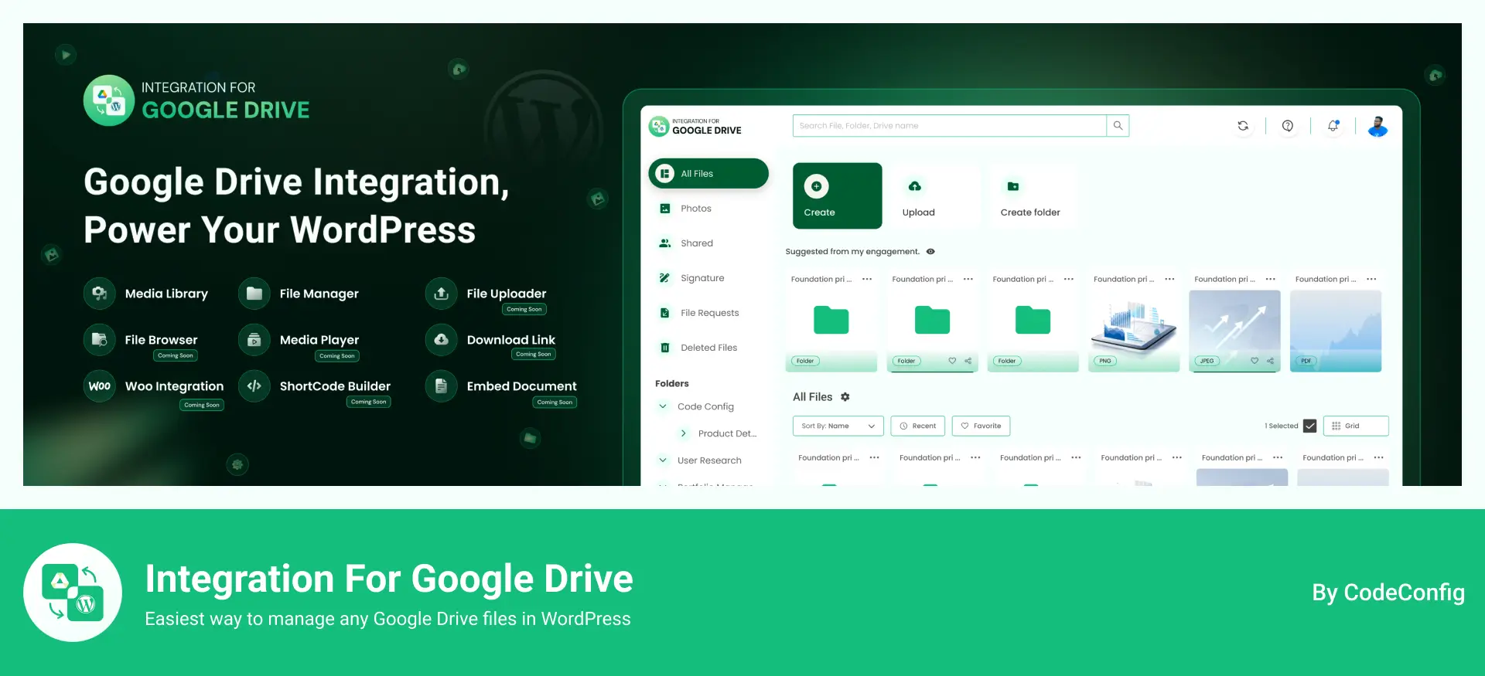1485x676 pixels.
Task: Click the File Uploader feature icon
Action: (441, 294)
